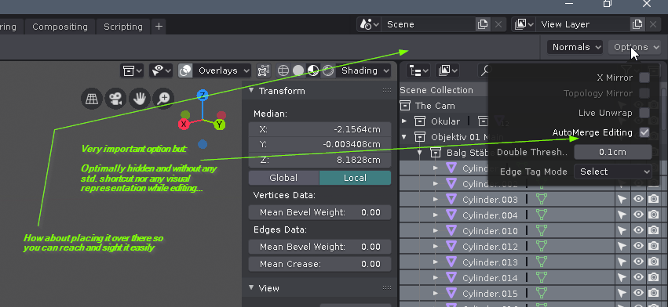Open viewport gizmo eye-cursor dropdown
The width and height of the screenshot is (668, 307).
point(160,70)
